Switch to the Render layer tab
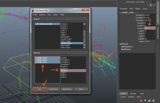160x103 pixels. click(x=133, y=93)
